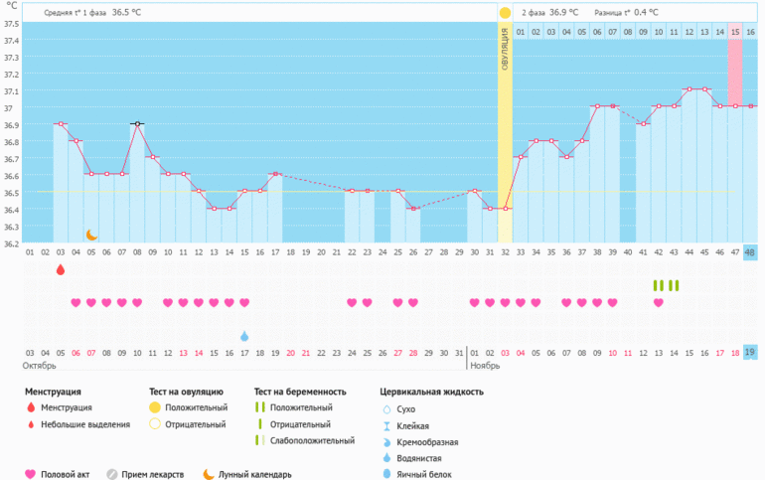Click the Слабоположительный pregnancy test legend label
The width and height of the screenshot is (765, 480).
(311, 440)
